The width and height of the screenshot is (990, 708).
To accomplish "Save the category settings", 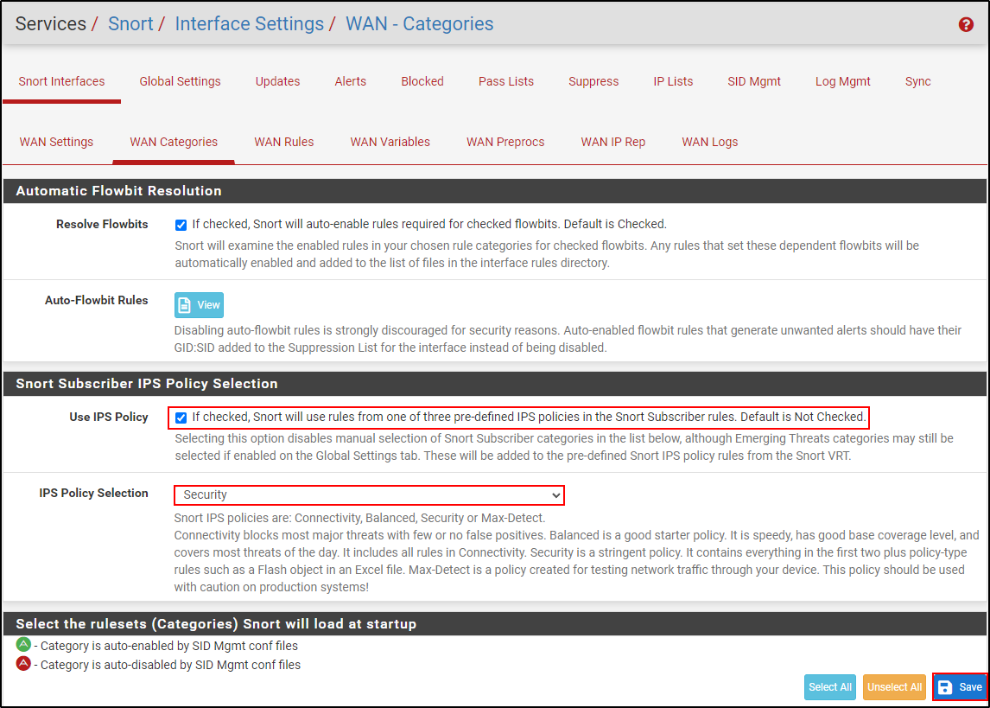I will (x=960, y=687).
